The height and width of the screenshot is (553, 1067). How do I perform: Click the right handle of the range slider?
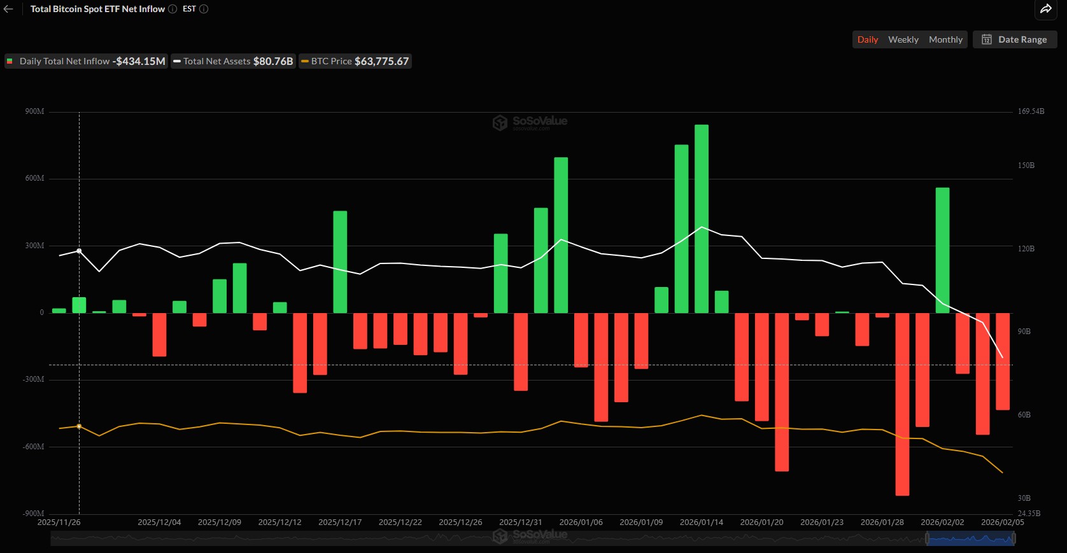[1014, 539]
